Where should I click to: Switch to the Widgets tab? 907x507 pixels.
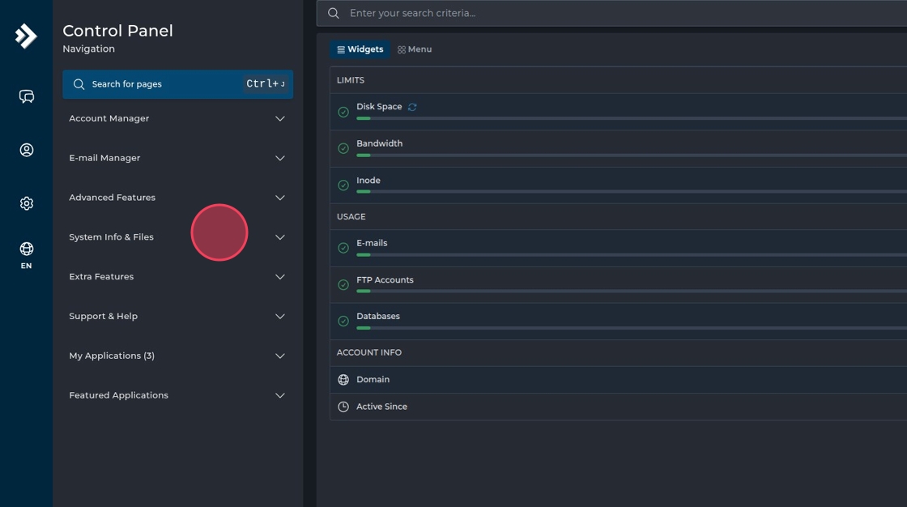(x=360, y=49)
